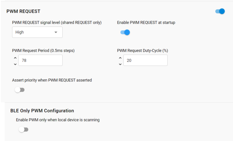Click the Enable PWM REQUEST at startup label
The width and height of the screenshot is (233, 141).
(x=146, y=22)
